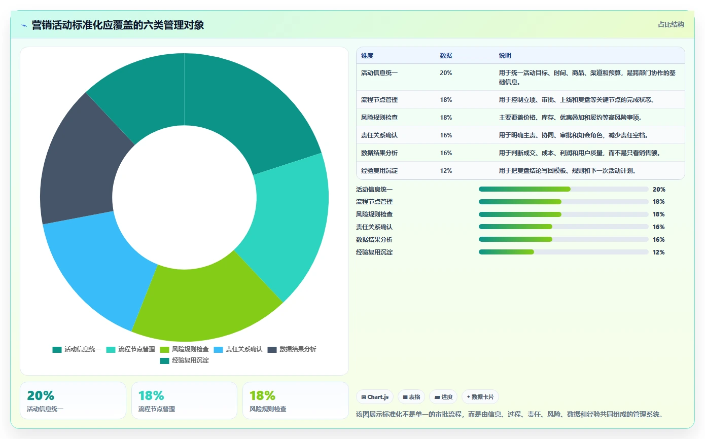
Task: Click the 数据结果分析 progress bar
Action: (563, 240)
